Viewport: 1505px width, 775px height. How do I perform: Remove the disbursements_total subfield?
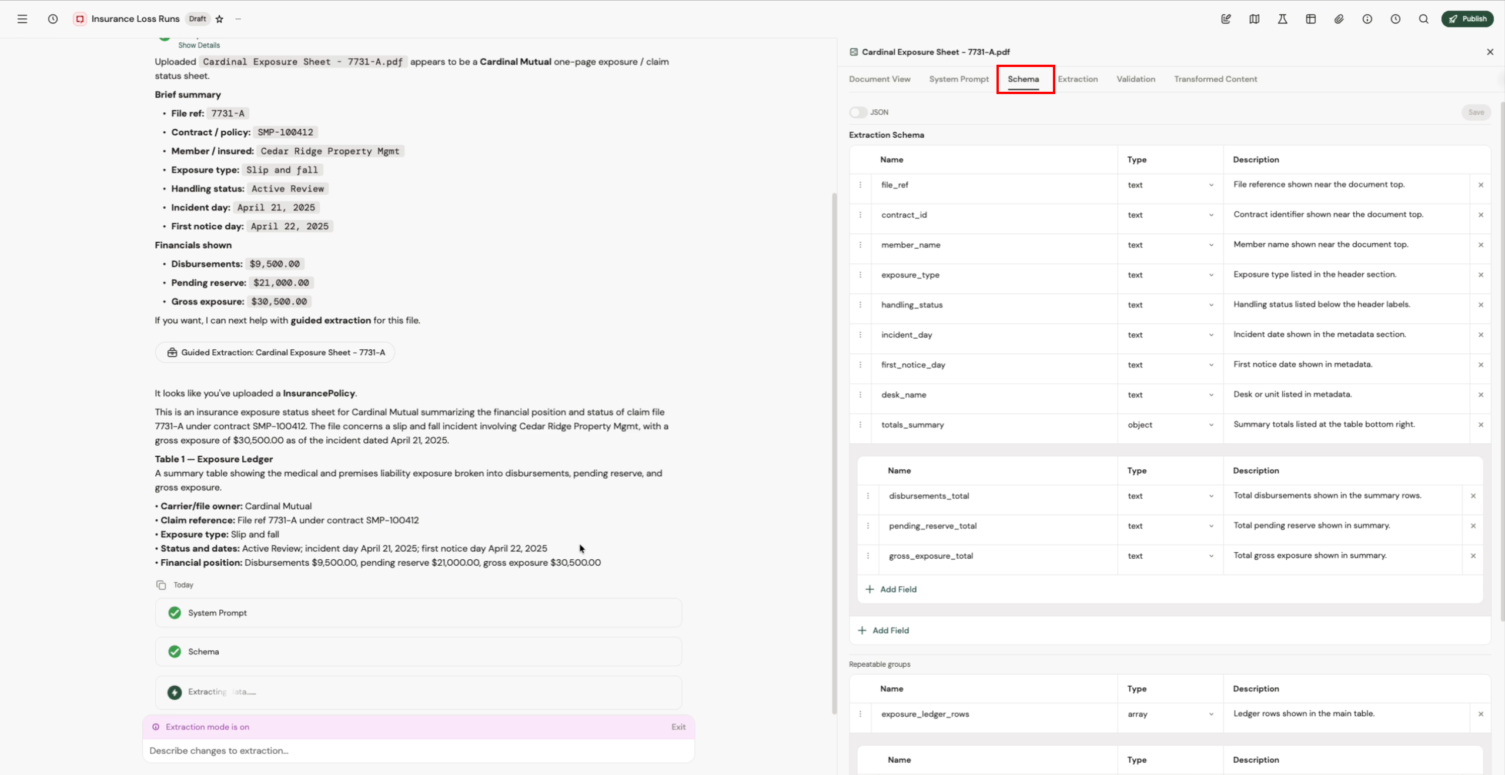coord(1473,496)
